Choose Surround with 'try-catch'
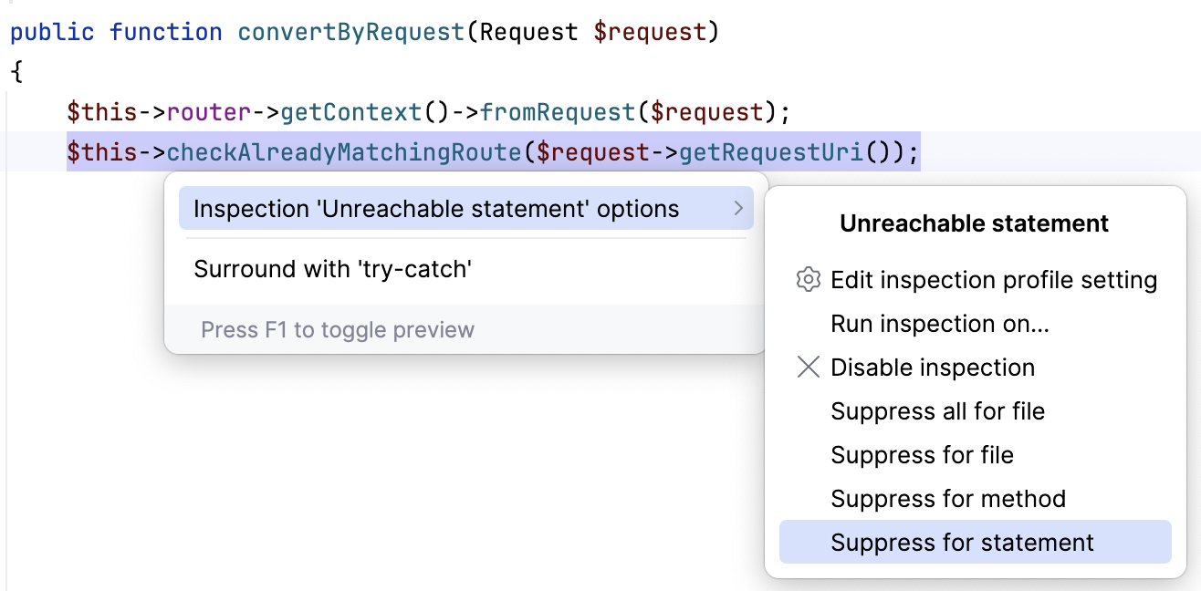Screen dimensions: 1201x591 pyautogui.click(x=332, y=269)
